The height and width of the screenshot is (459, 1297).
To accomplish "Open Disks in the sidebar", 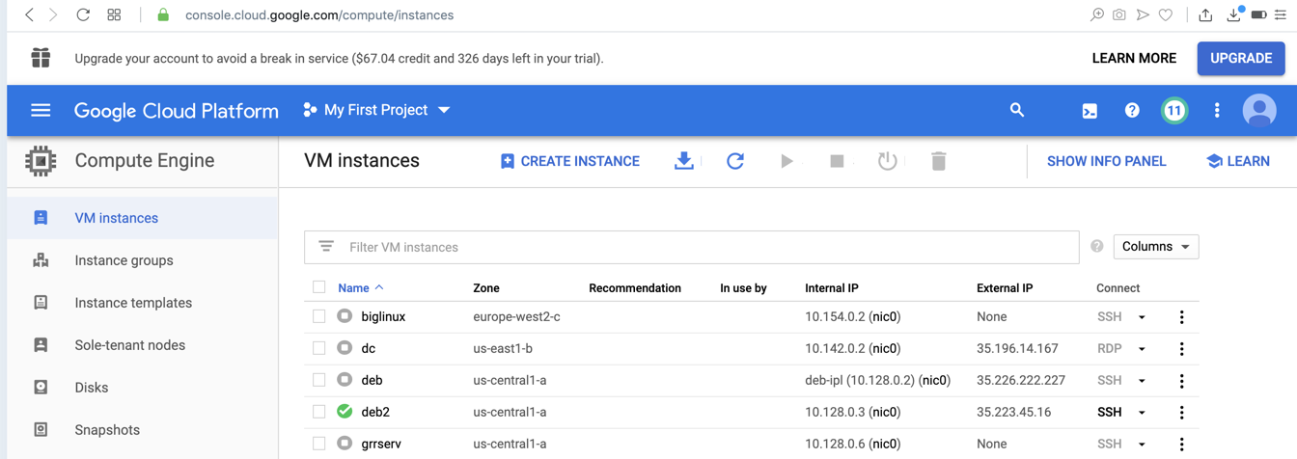I will tap(92, 388).
